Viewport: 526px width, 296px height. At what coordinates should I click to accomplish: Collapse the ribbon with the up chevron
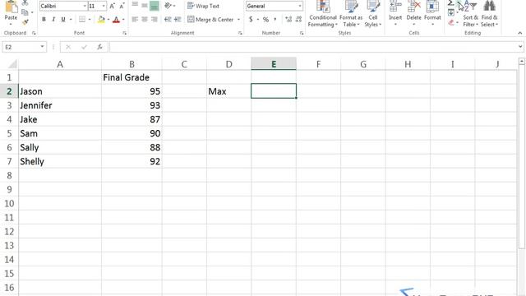coord(520,33)
